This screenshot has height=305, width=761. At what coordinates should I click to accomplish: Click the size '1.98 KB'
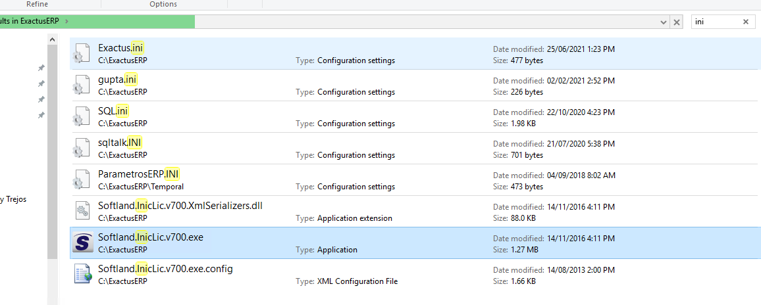523,124
